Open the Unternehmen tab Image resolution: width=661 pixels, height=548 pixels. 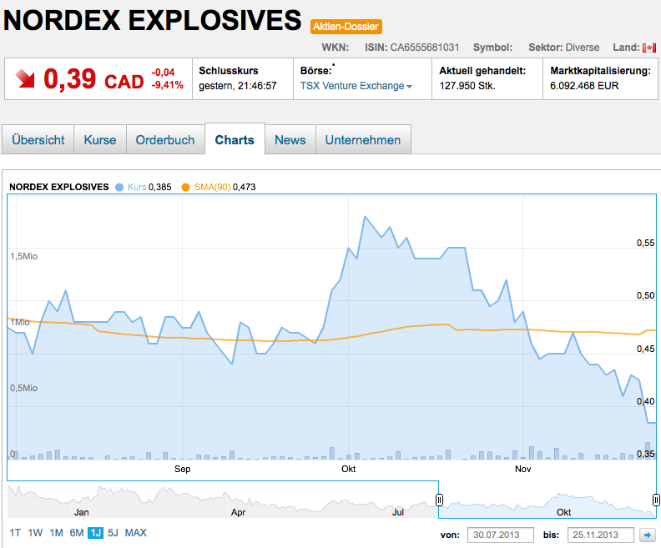[x=363, y=140]
